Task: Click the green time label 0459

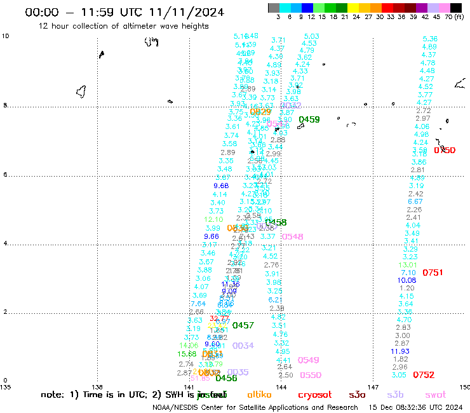Action: click(x=309, y=119)
